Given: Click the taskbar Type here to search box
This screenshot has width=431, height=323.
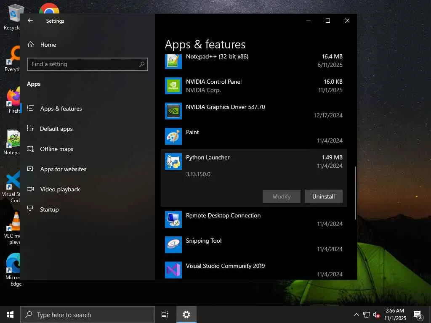Looking at the screenshot, I should click(x=88, y=315).
